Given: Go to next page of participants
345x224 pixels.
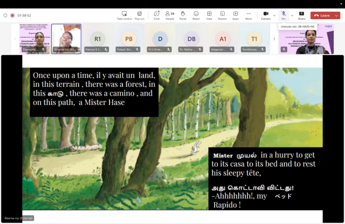Looking at the screenshot, I should tap(274, 39).
